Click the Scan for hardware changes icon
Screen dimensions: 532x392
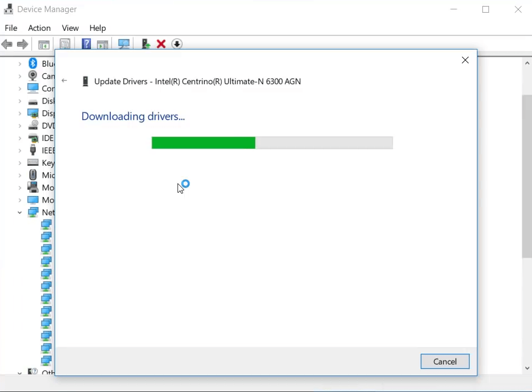[x=124, y=44]
